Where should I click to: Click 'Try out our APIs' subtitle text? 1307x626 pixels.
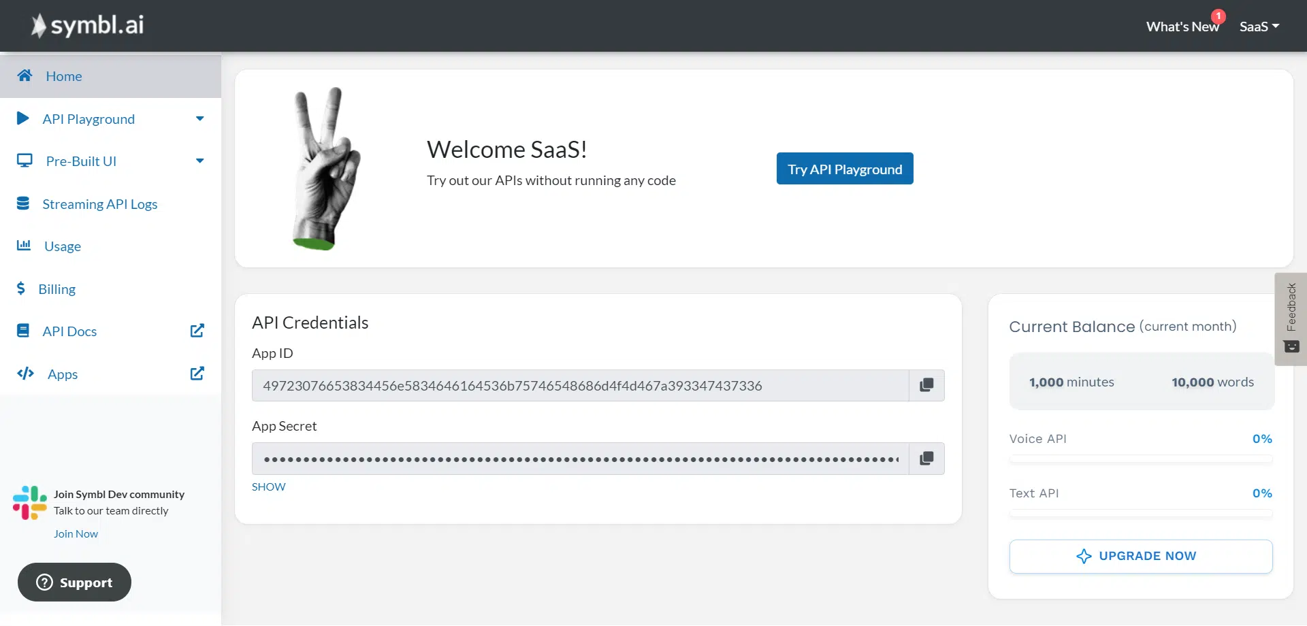pos(551,180)
